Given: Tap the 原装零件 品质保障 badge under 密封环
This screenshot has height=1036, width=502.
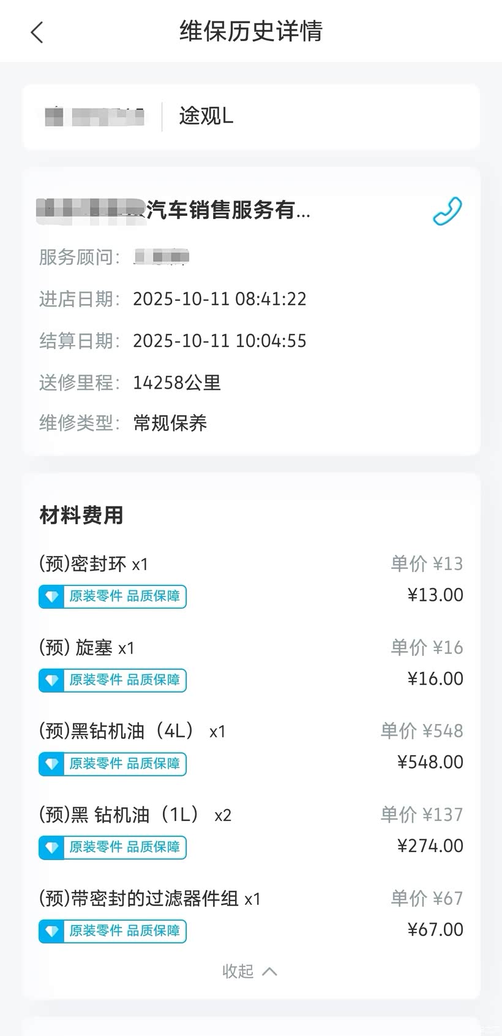Looking at the screenshot, I should tap(124, 596).
